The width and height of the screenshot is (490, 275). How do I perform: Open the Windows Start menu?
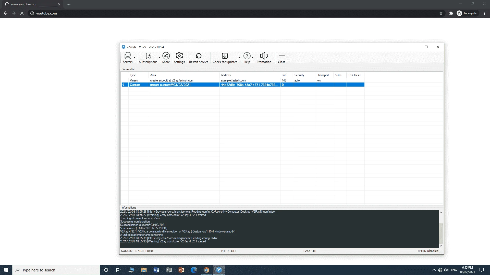pos(6,270)
